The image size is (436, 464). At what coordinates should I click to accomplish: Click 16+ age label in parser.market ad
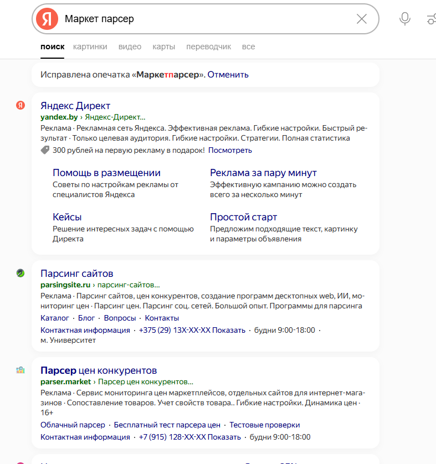tap(47, 413)
